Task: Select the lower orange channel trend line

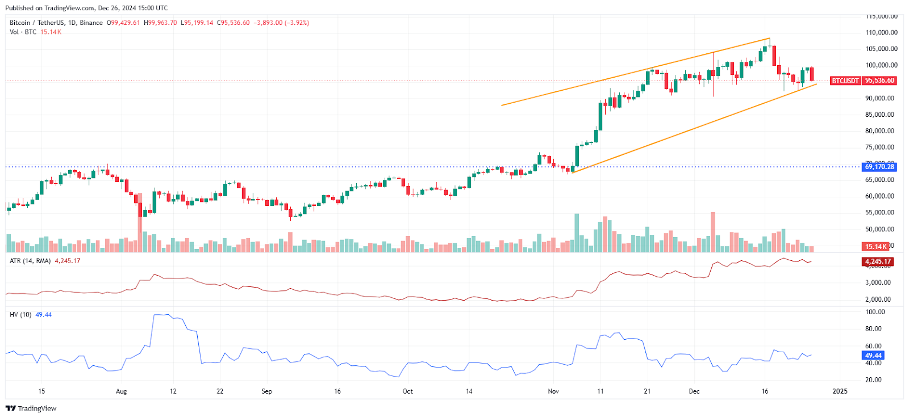Action: click(694, 128)
